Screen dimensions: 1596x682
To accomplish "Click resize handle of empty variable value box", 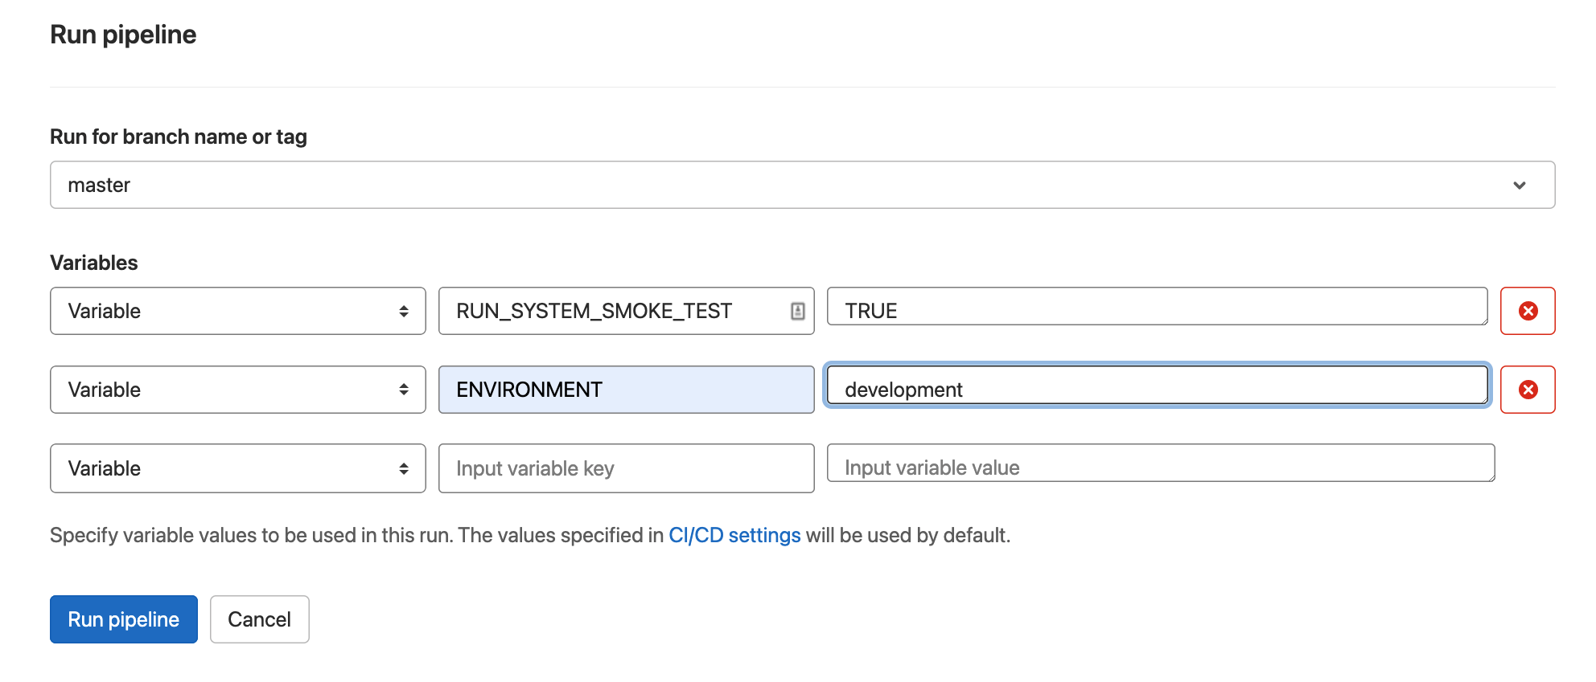I will pos(1490,476).
